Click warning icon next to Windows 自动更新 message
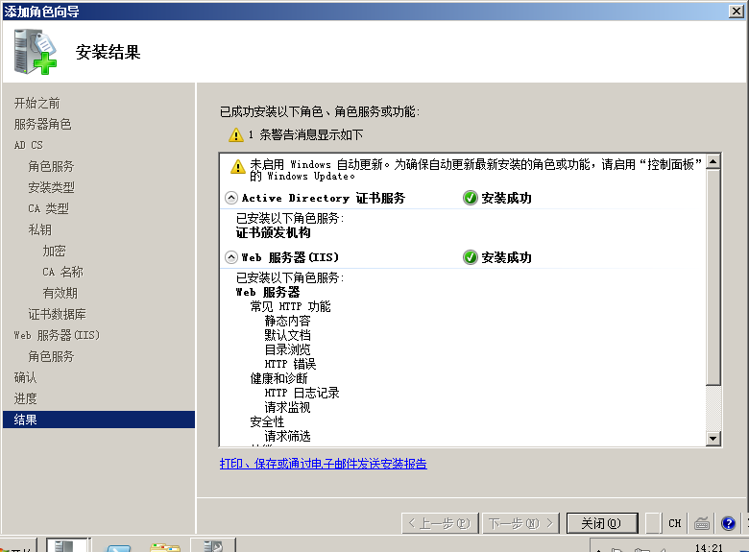The width and height of the screenshot is (749, 552). click(x=238, y=166)
